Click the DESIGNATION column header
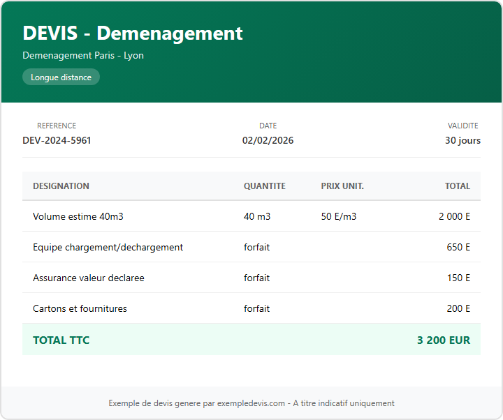 [x=61, y=186]
